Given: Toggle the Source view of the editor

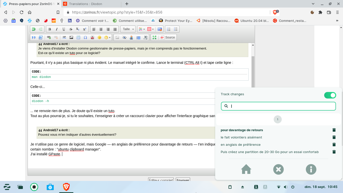Looking at the screenshot, I should (168, 37).
